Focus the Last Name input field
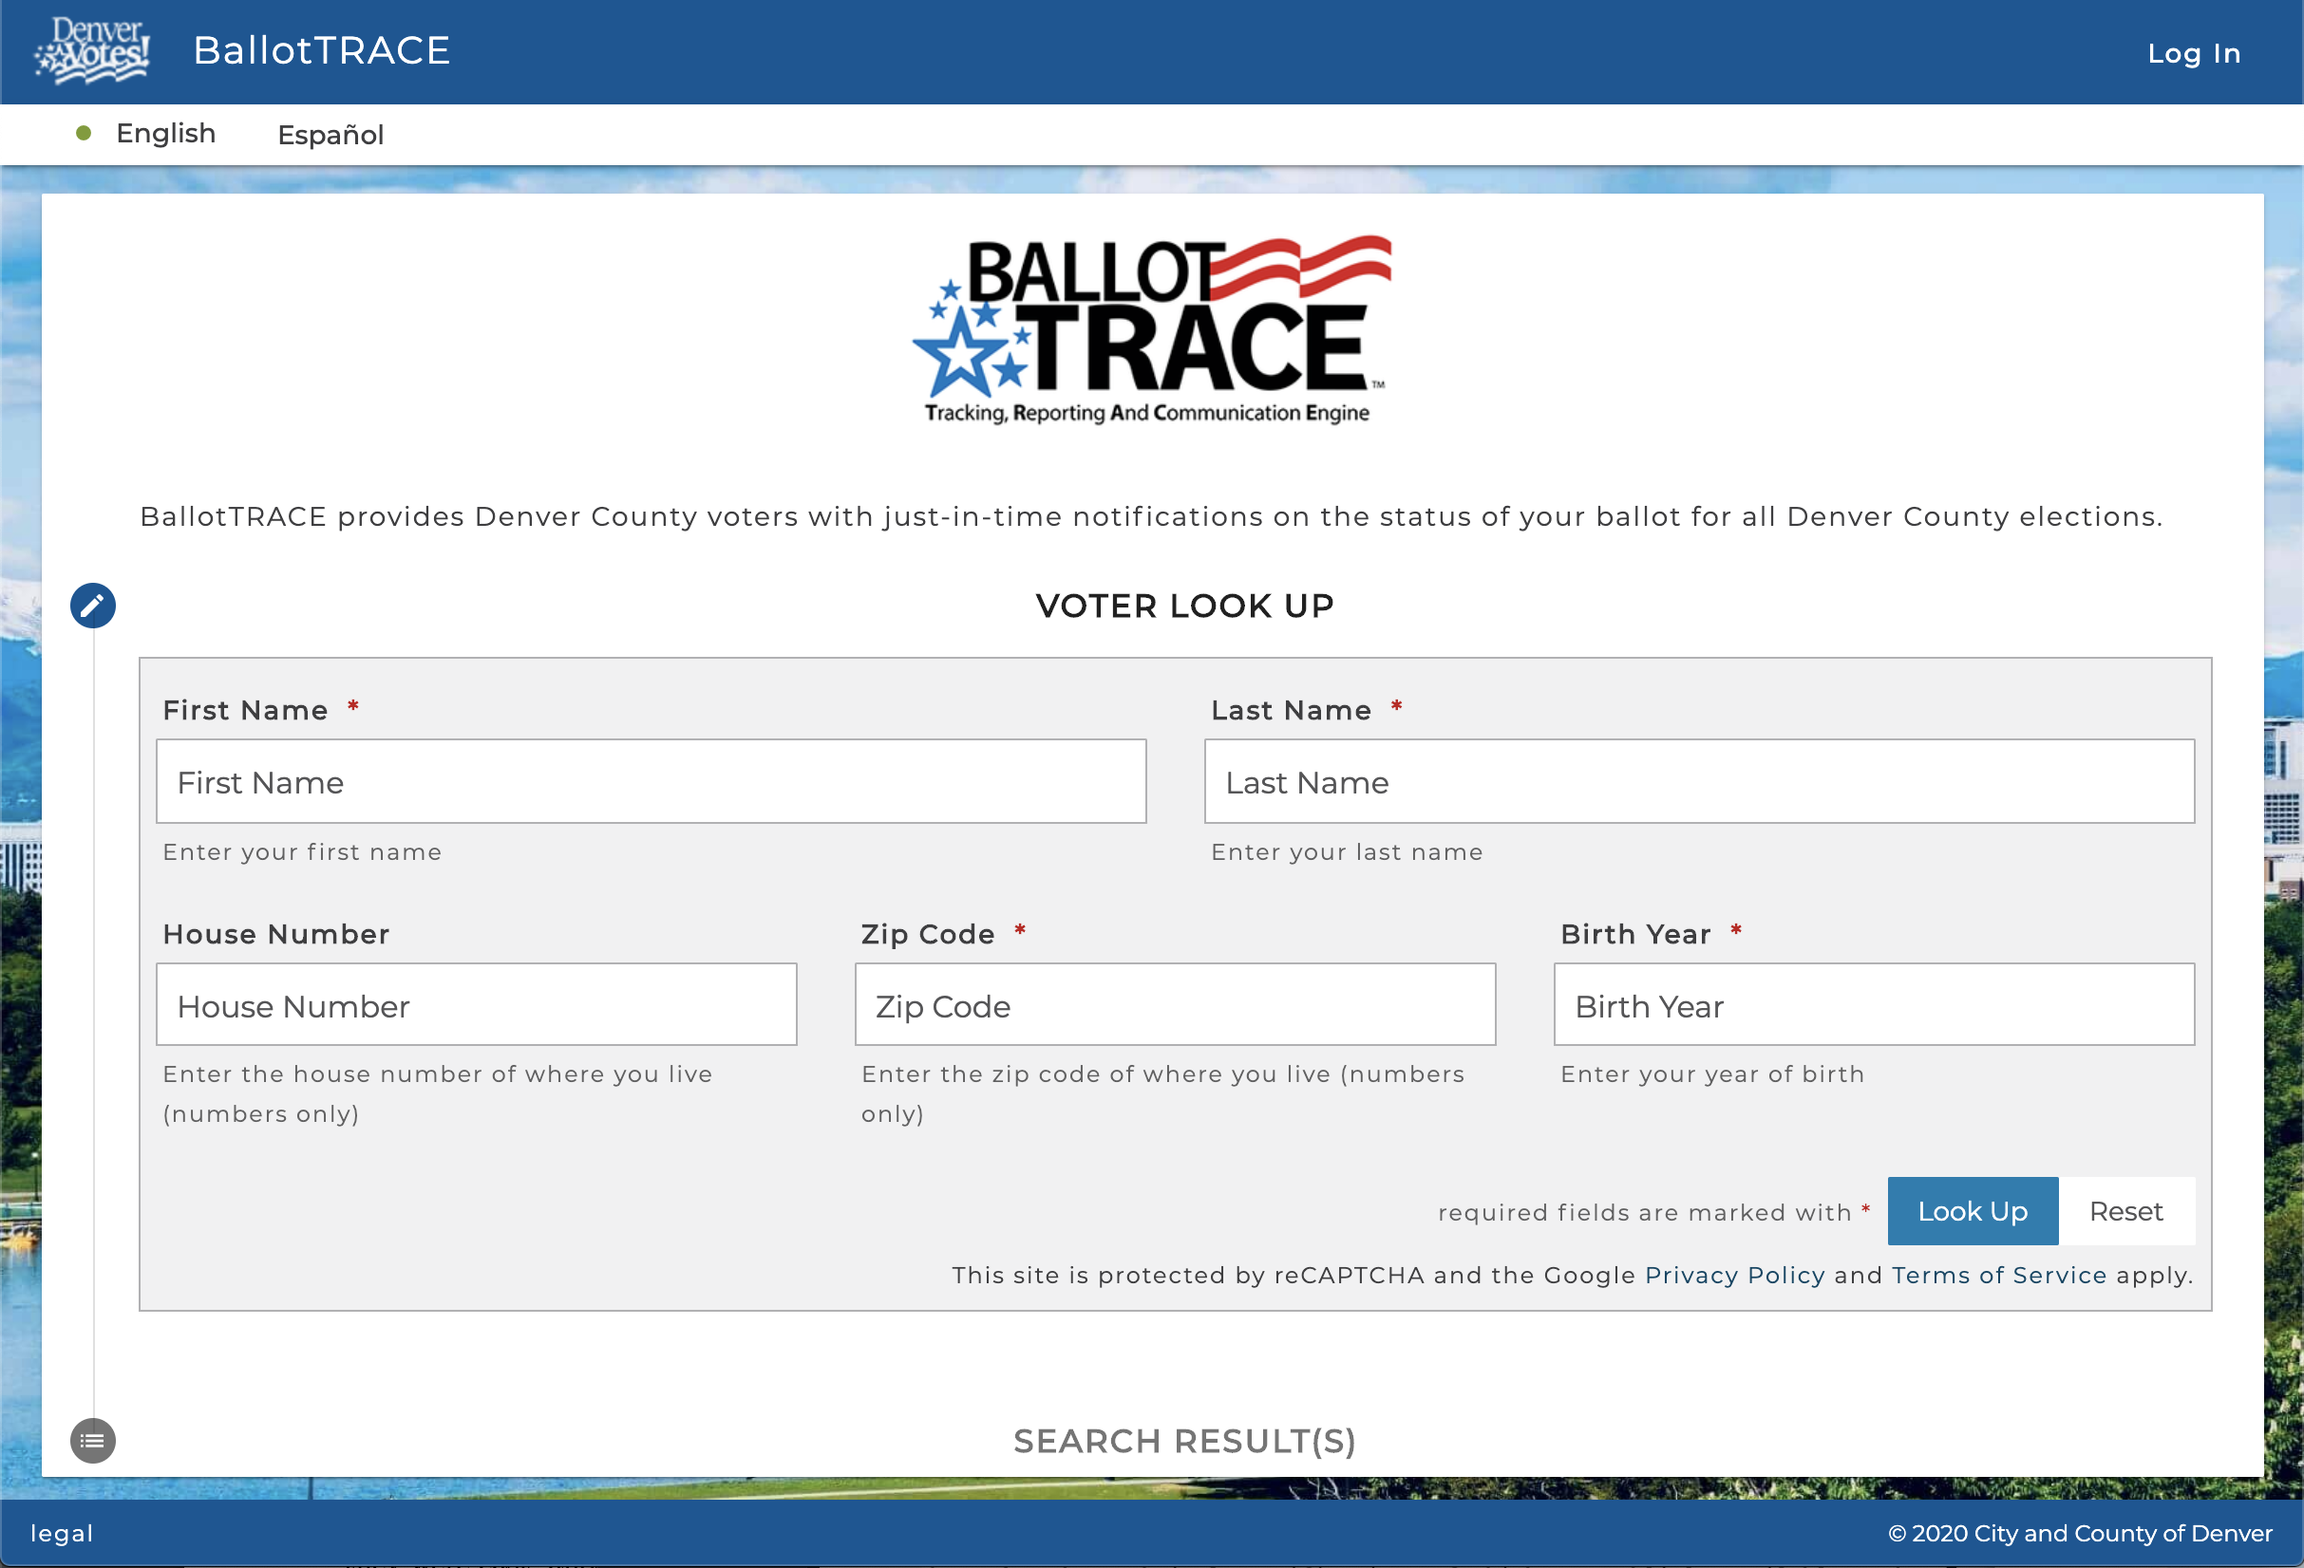This screenshot has width=2304, height=1568. click(x=1698, y=781)
